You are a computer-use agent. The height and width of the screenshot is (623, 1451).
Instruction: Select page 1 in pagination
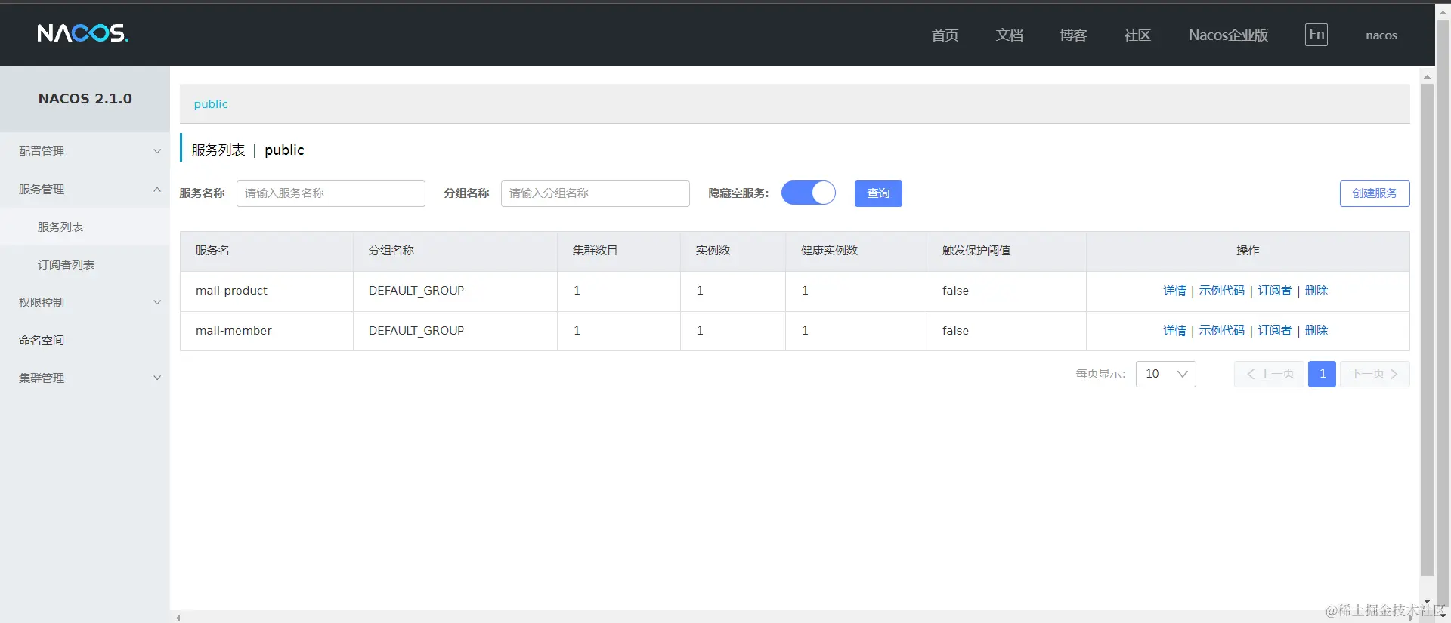click(1322, 374)
